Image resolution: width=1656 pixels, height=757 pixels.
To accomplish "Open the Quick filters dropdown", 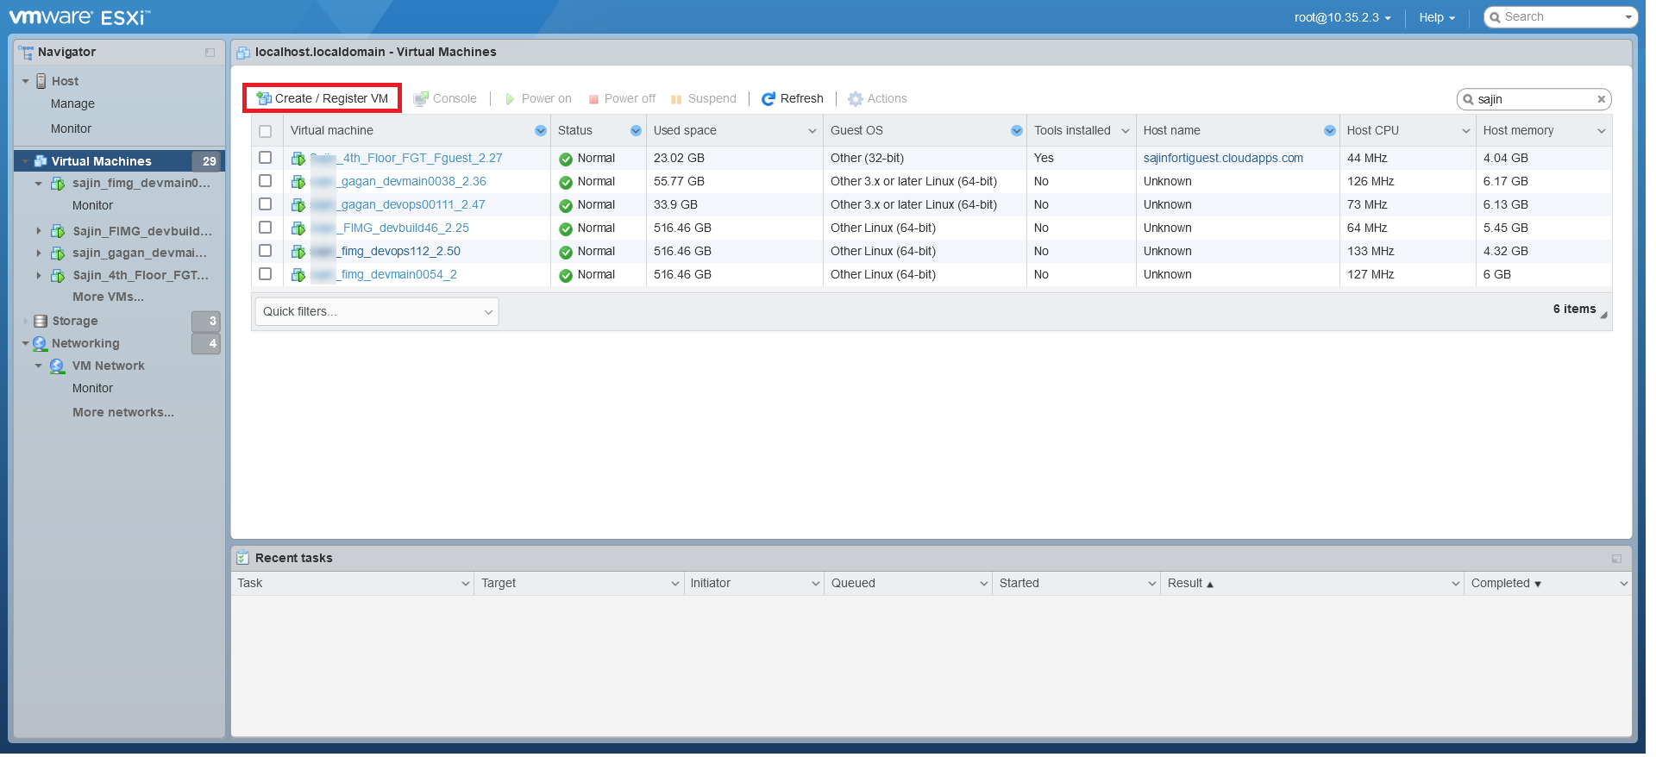I will (377, 311).
